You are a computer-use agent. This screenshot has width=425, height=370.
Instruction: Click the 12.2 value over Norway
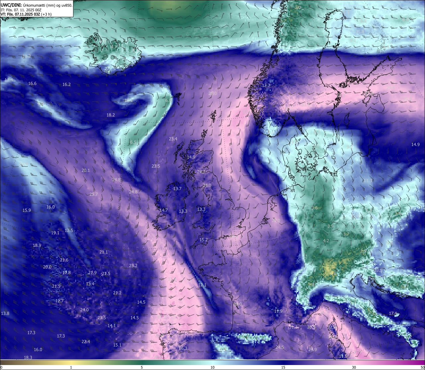coord(266,86)
